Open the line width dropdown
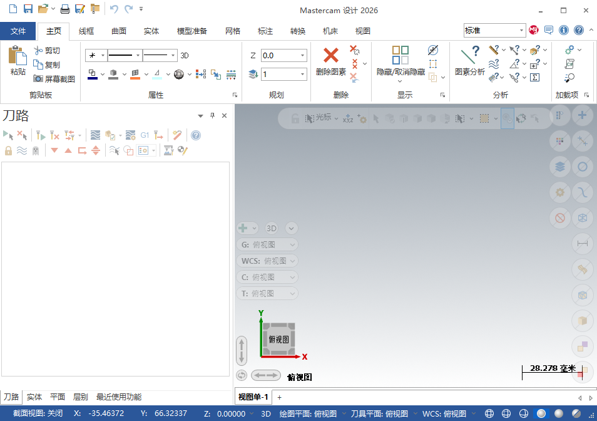Image resolution: width=597 pixels, height=421 pixels. [173, 56]
